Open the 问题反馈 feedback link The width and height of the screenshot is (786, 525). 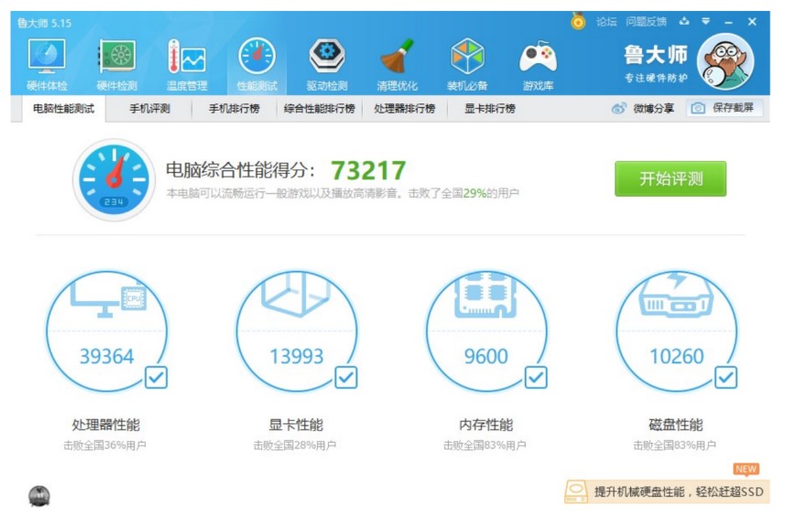click(646, 22)
